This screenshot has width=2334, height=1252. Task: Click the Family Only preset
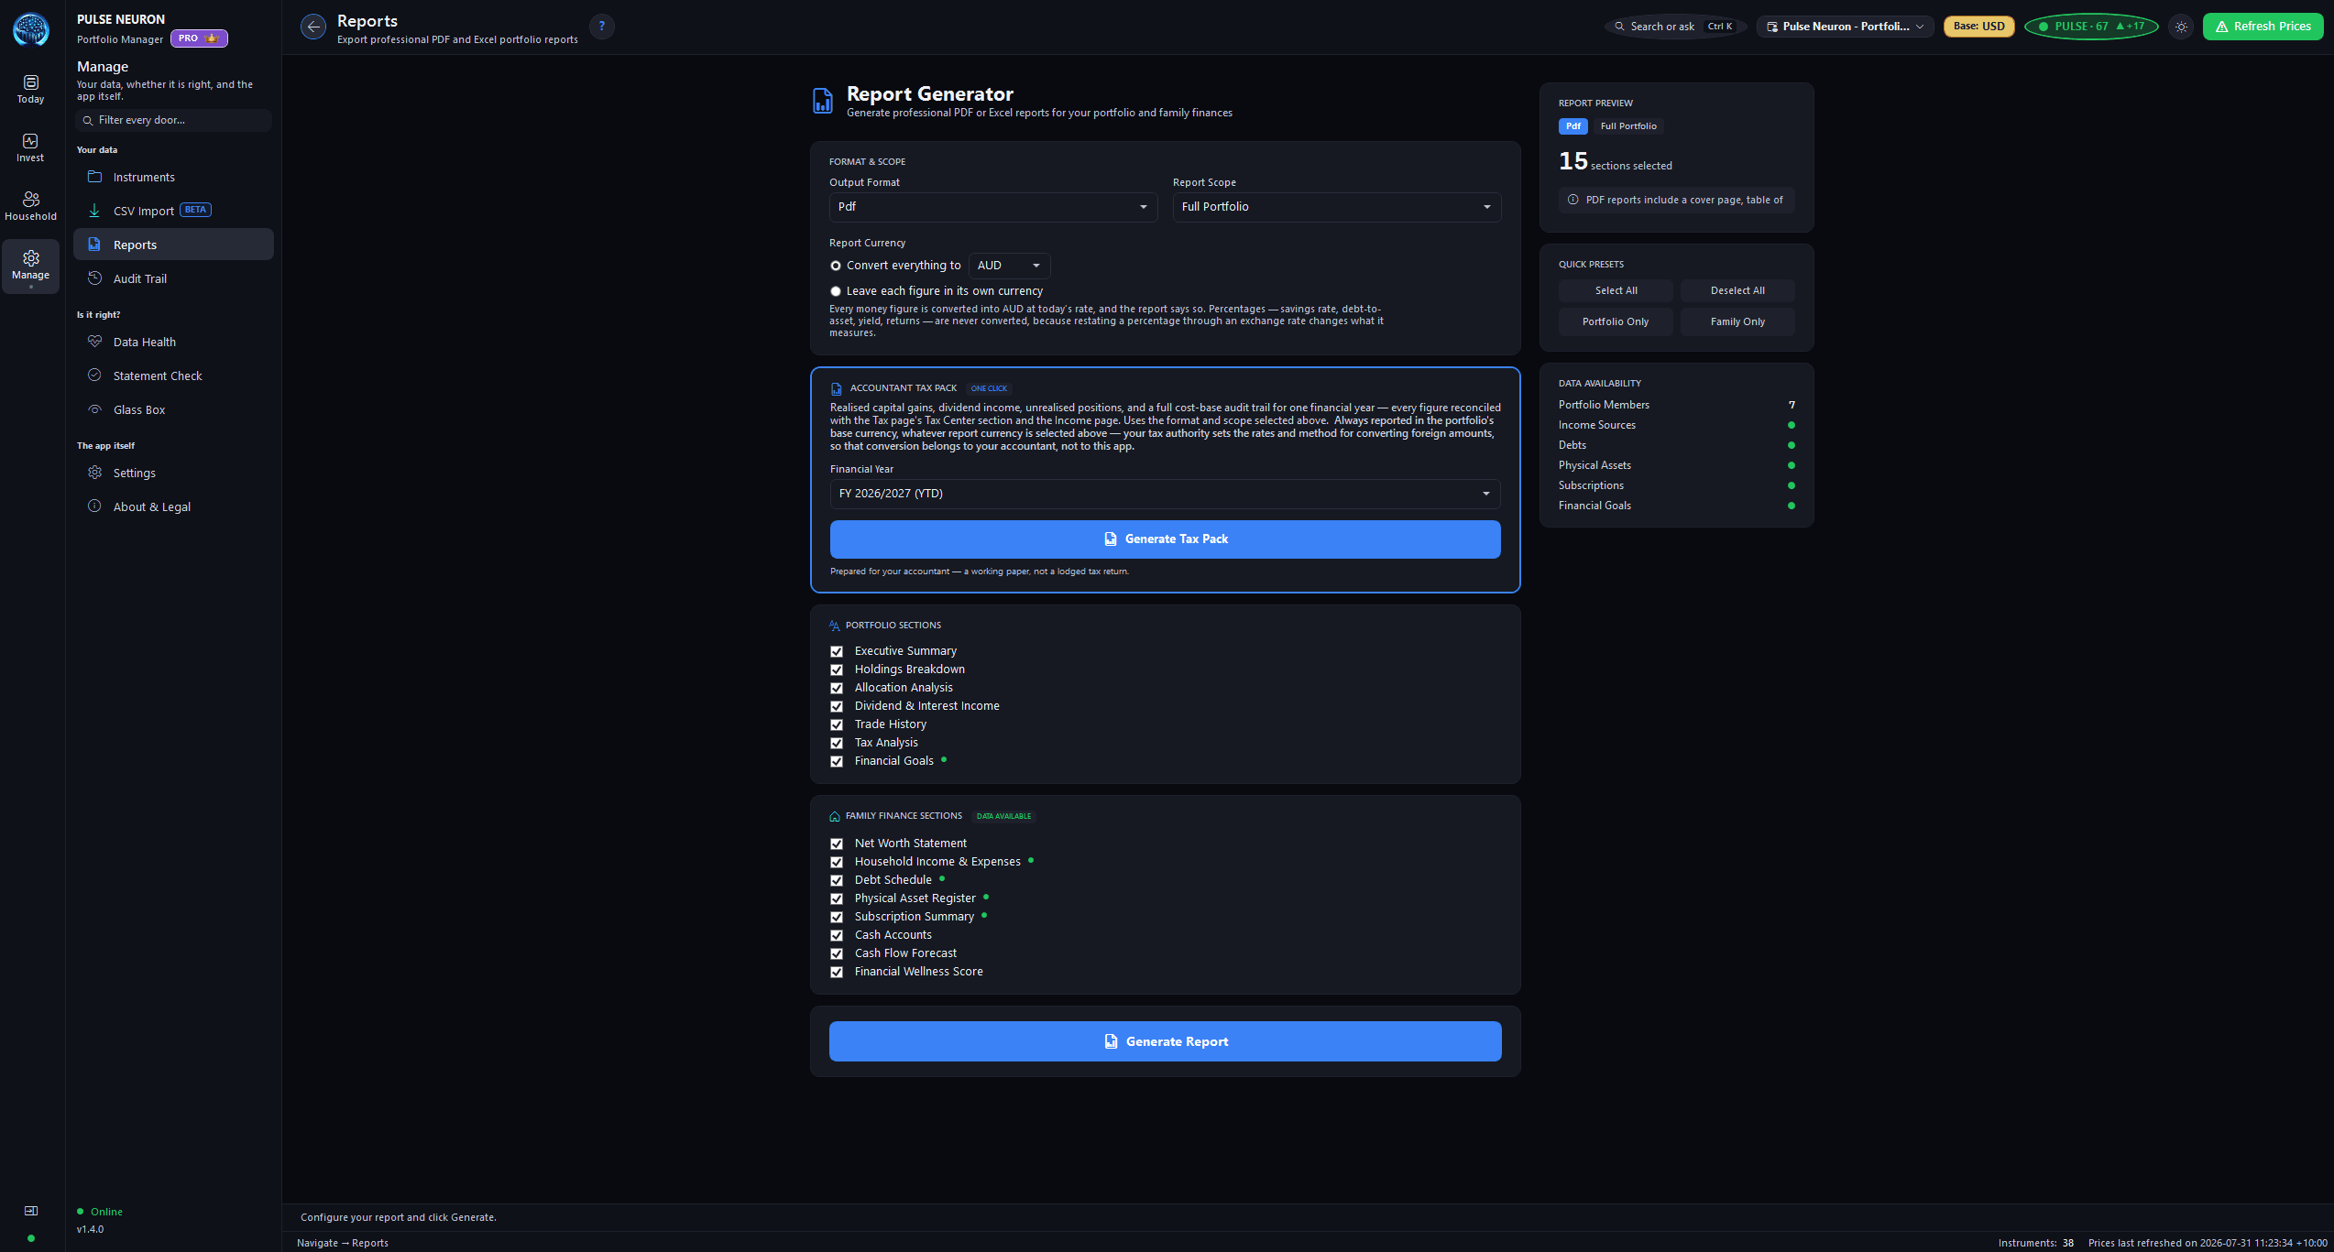coord(1737,321)
